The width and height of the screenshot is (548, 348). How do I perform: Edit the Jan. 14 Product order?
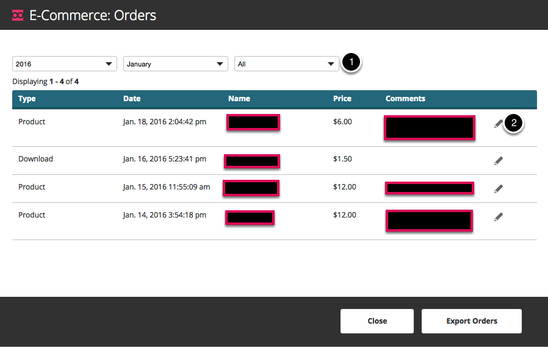499,217
